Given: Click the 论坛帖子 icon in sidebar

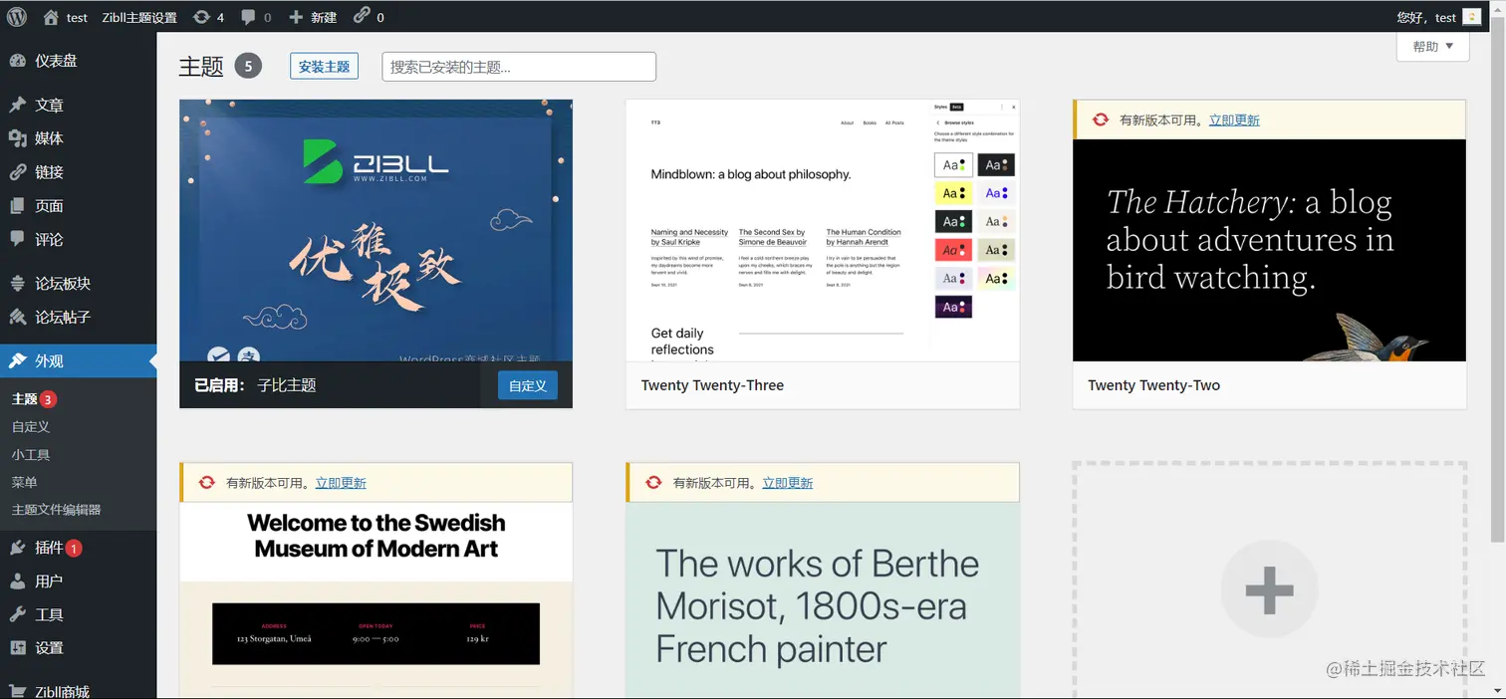Looking at the screenshot, I should point(18,318).
